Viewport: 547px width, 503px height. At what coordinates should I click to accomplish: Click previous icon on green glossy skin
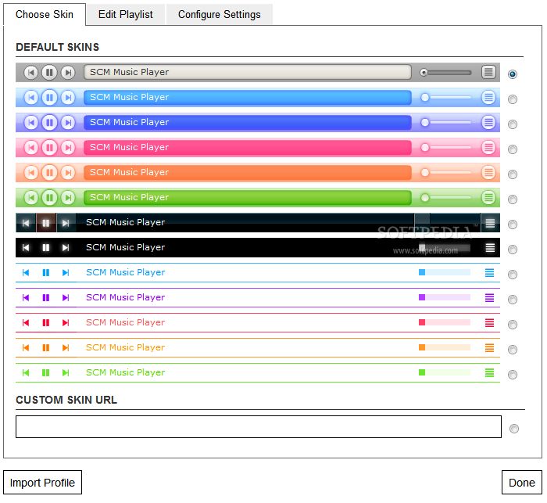coord(30,198)
